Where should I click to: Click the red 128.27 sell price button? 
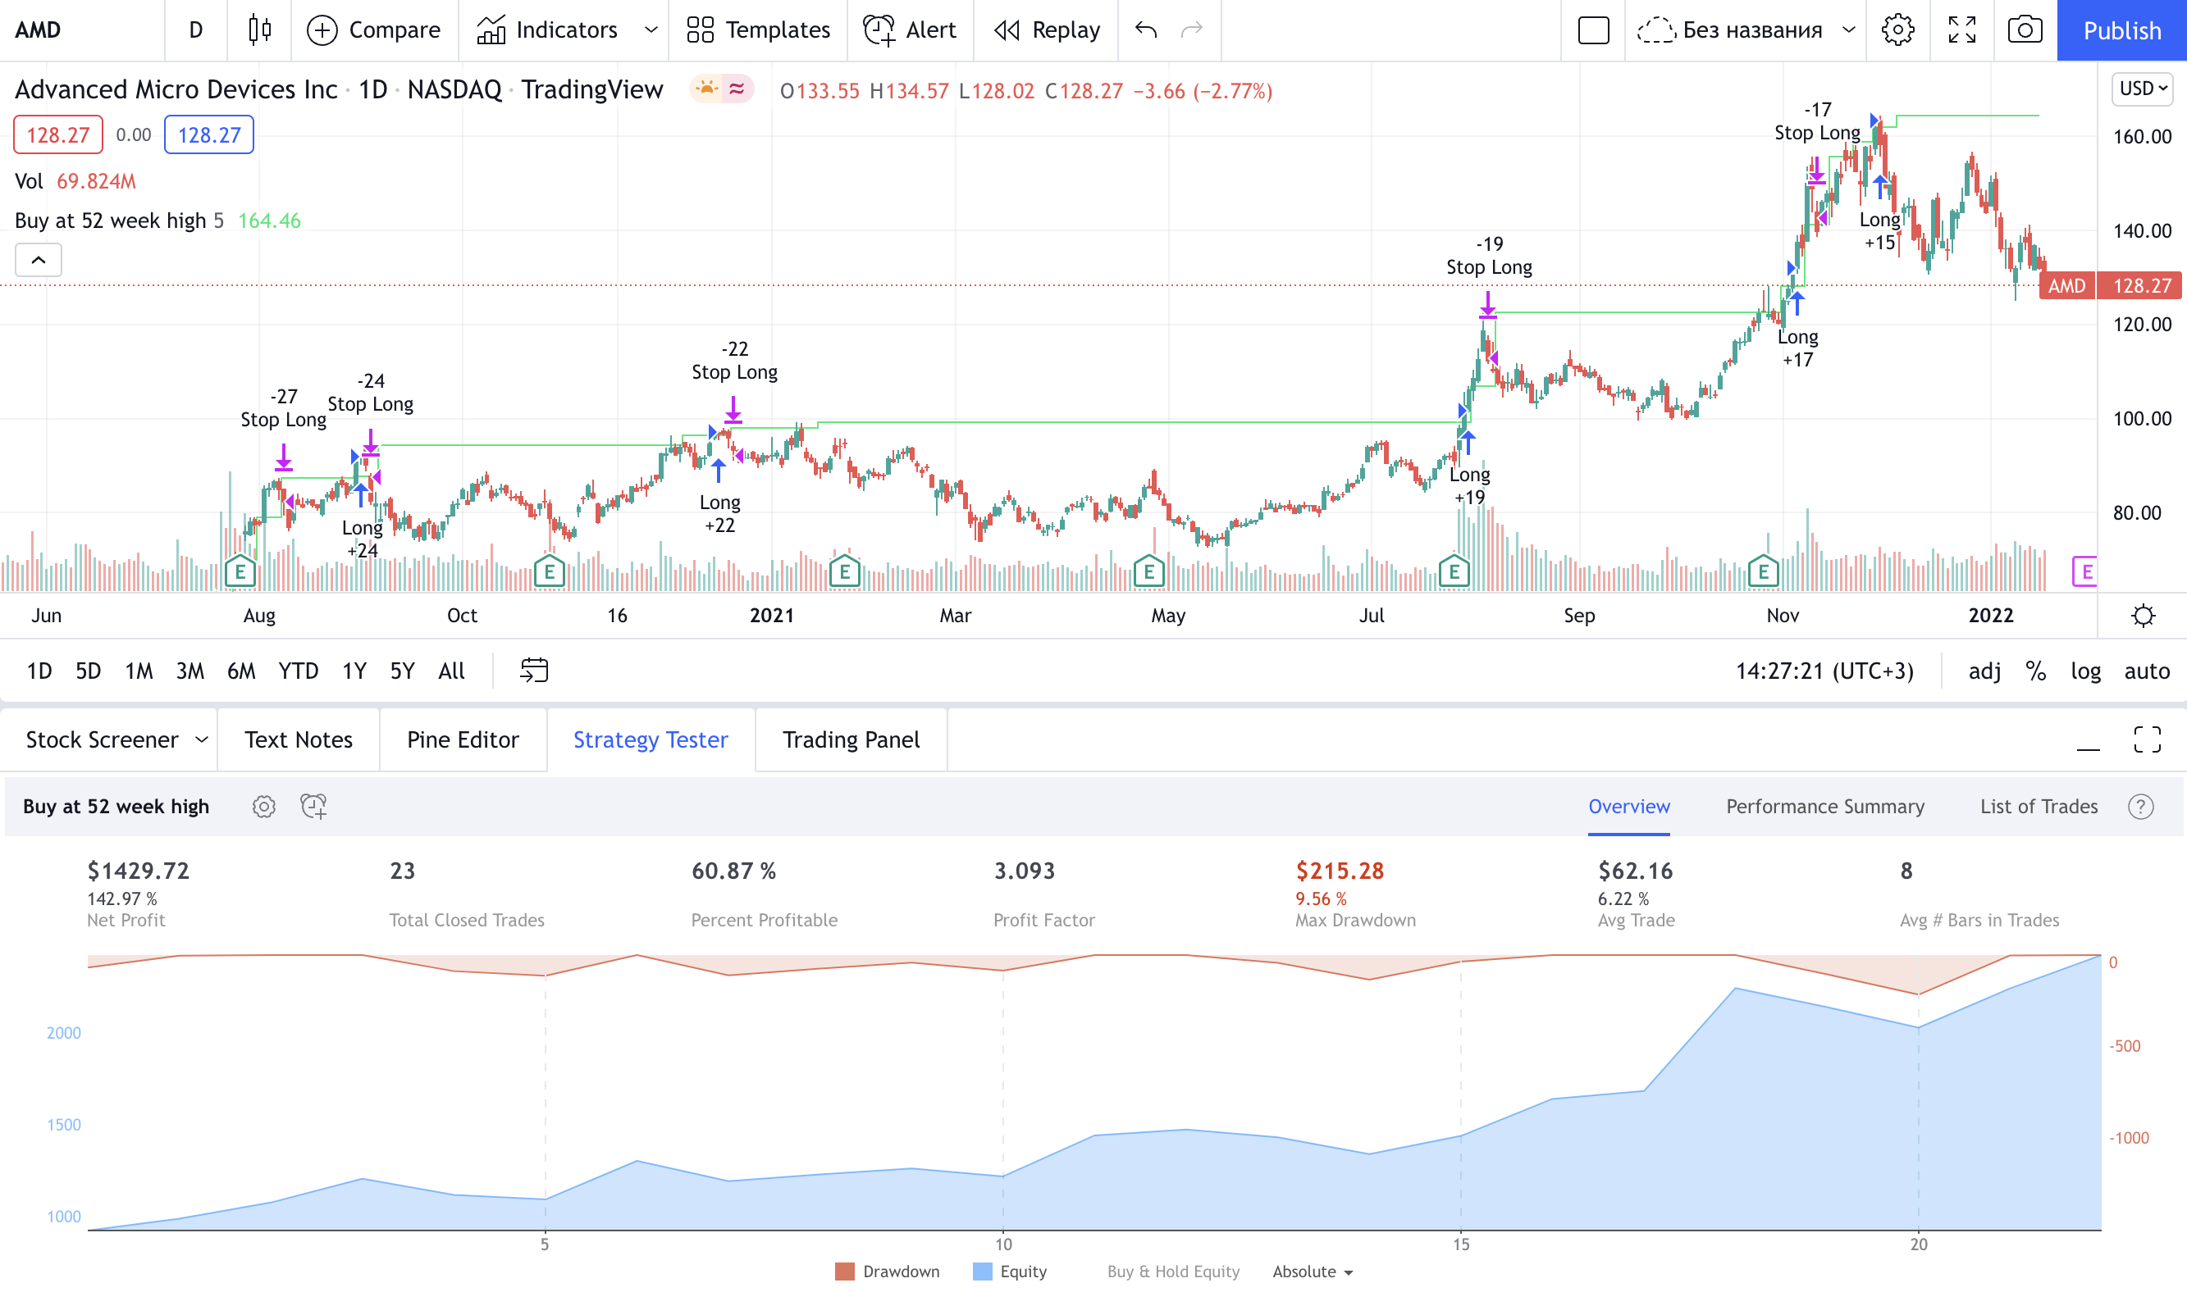57,135
